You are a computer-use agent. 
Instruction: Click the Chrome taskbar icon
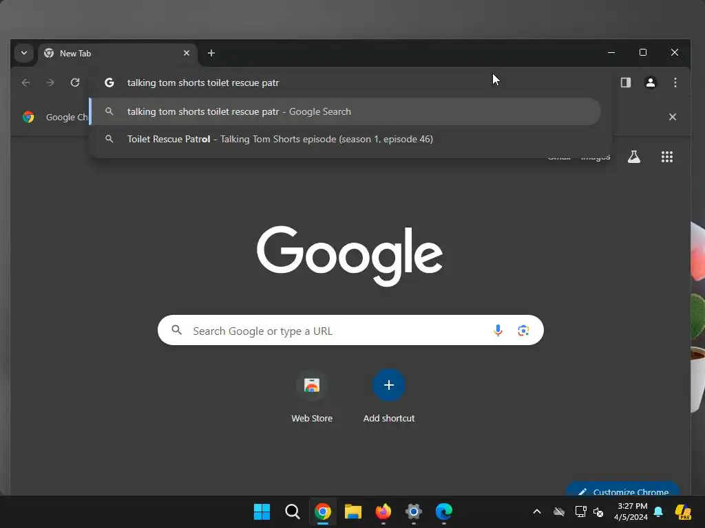click(323, 511)
